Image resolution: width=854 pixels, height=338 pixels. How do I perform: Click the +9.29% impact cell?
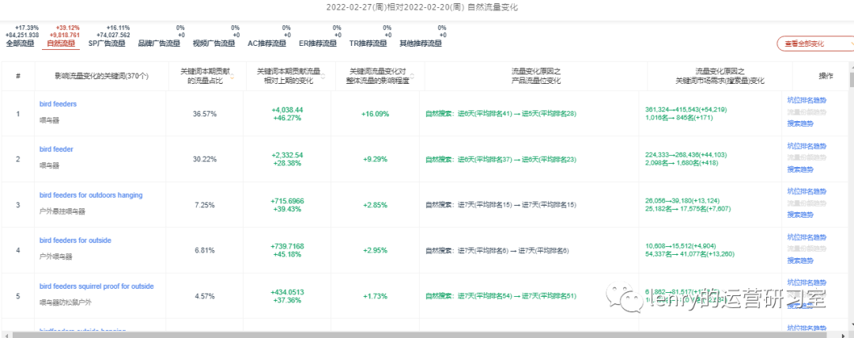coord(376,160)
